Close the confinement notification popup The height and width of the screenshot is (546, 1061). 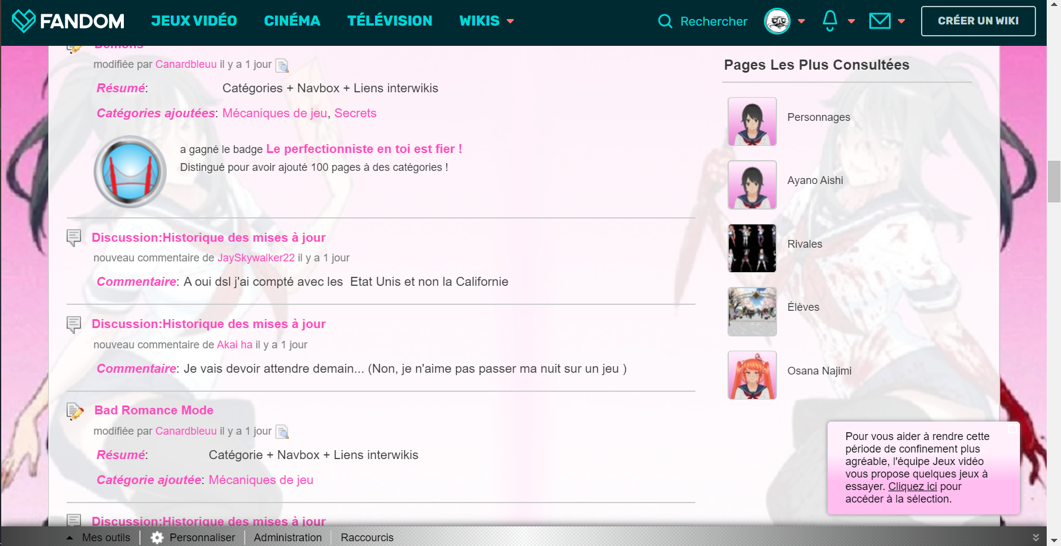[1012, 429]
